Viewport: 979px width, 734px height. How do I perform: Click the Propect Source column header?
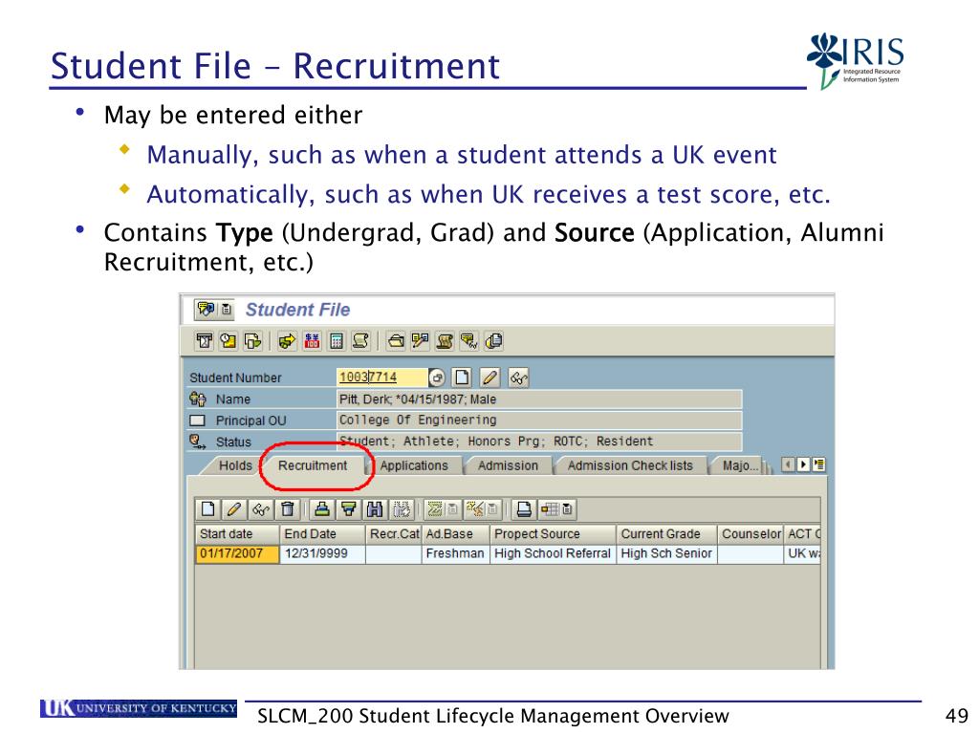(x=553, y=534)
